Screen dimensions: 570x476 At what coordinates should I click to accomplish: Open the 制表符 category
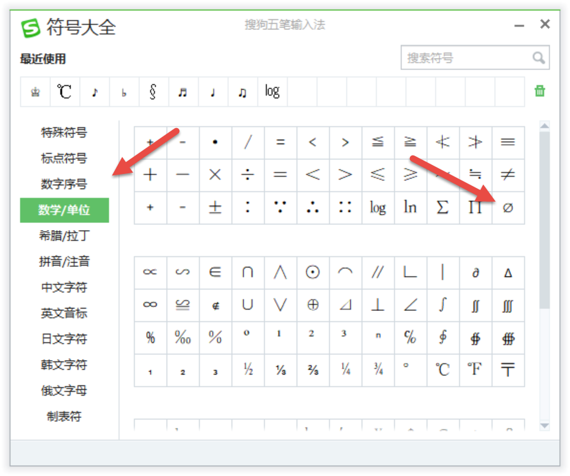(x=64, y=416)
